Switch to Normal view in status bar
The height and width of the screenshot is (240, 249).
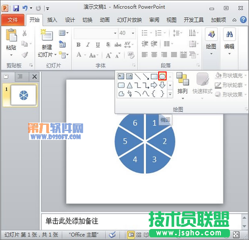pos(131,235)
